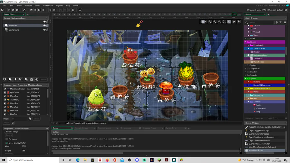290x163 pixels.
Task: Toggle visibility of Background layer
Action: coord(44,30)
